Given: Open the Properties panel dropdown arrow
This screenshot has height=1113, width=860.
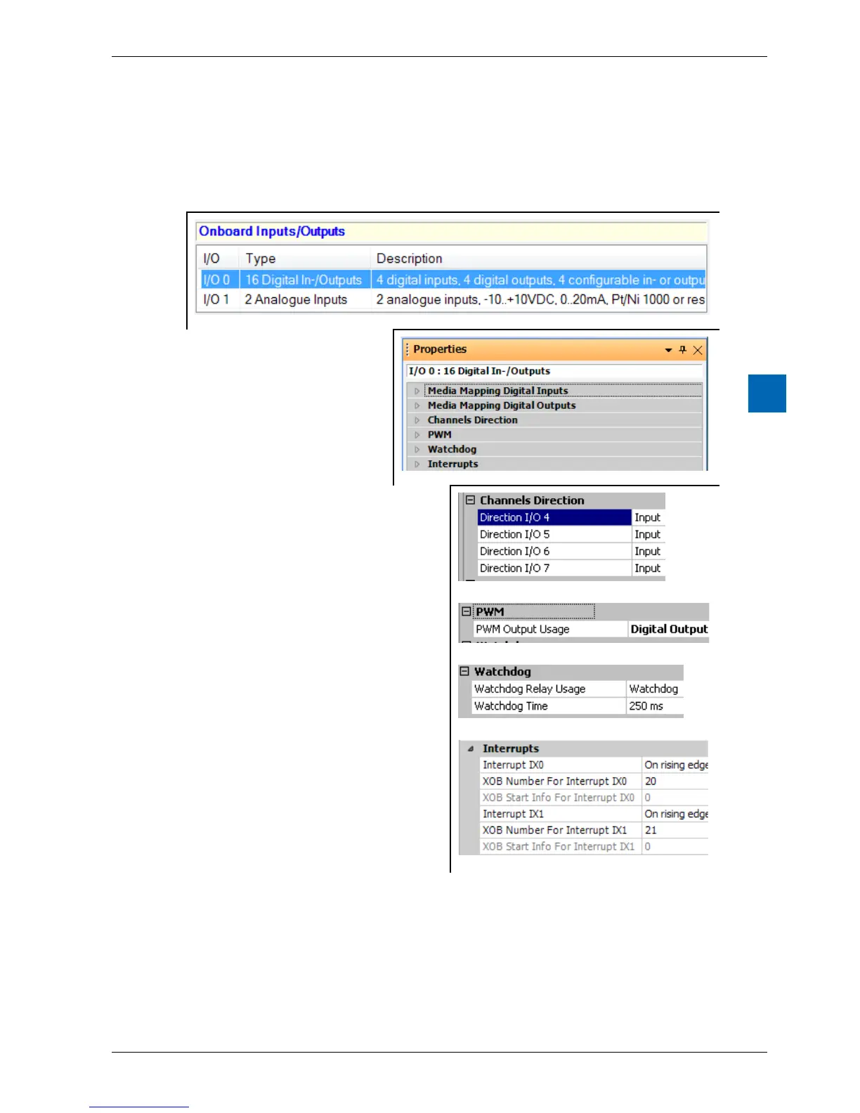Looking at the screenshot, I should (x=668, y=350).
